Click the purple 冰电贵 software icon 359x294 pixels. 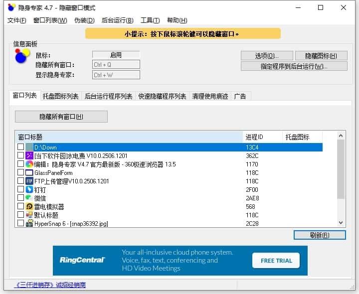[29, 155]
